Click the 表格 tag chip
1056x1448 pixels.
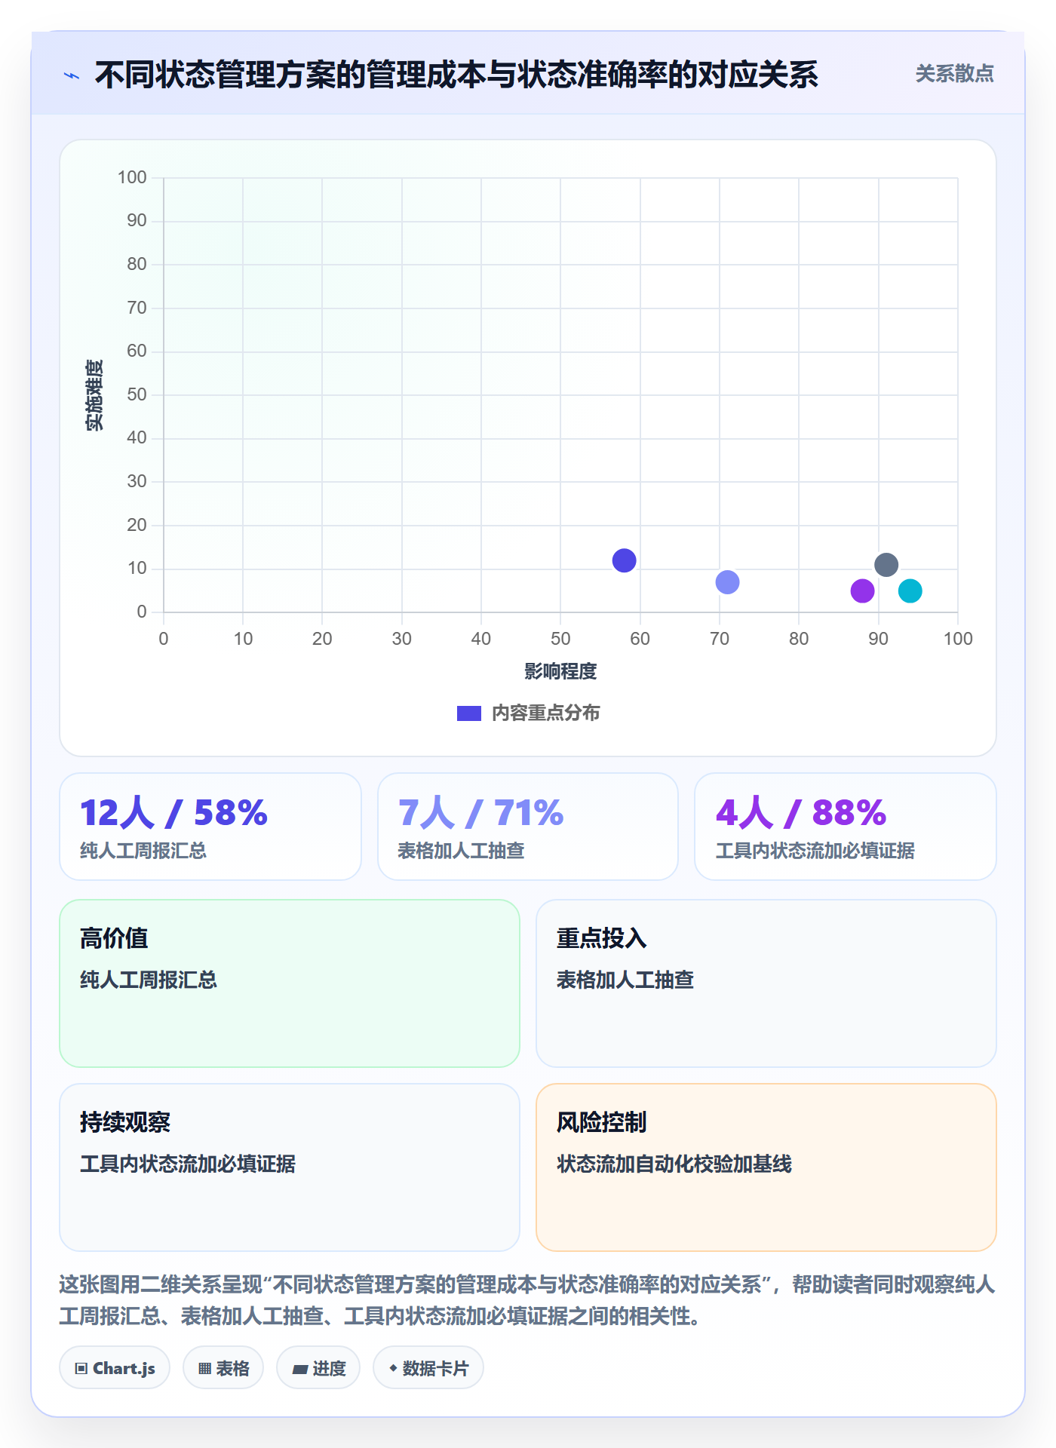(x=223, y=1368)
